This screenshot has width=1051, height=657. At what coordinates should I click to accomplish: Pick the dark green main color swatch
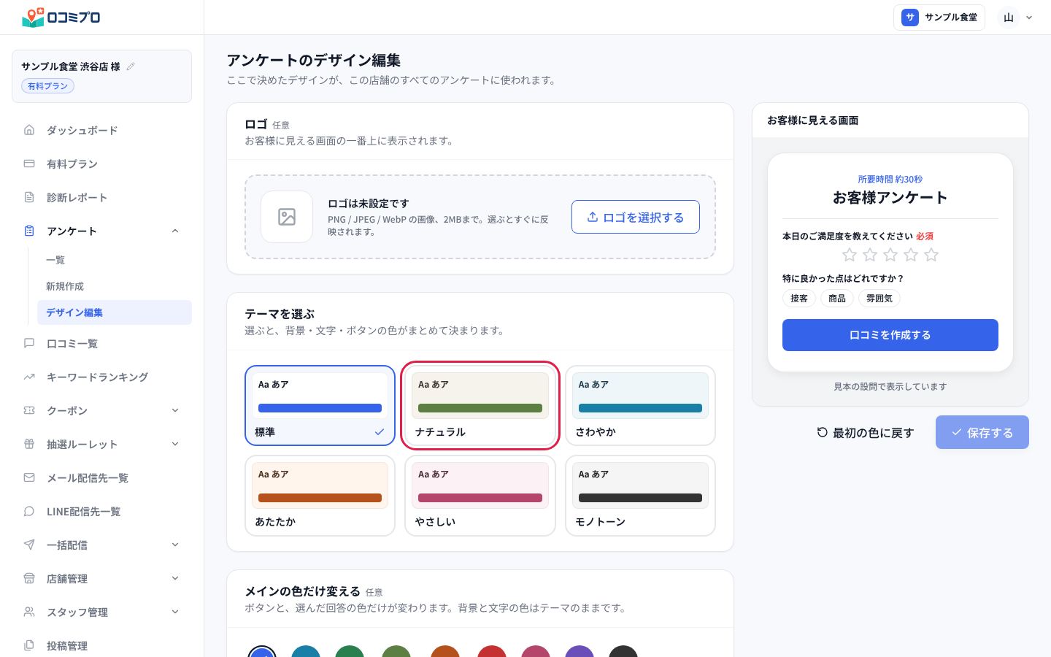[350, 651]
